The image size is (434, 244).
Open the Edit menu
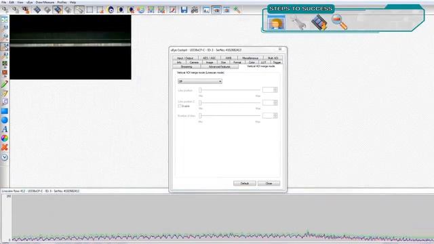coord(12,2)
